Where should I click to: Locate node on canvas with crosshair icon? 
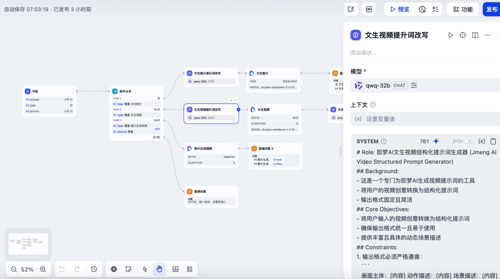[462, 35]
